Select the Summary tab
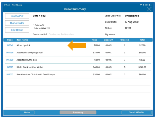Viewport: 157px width, 119px height. 78,112
